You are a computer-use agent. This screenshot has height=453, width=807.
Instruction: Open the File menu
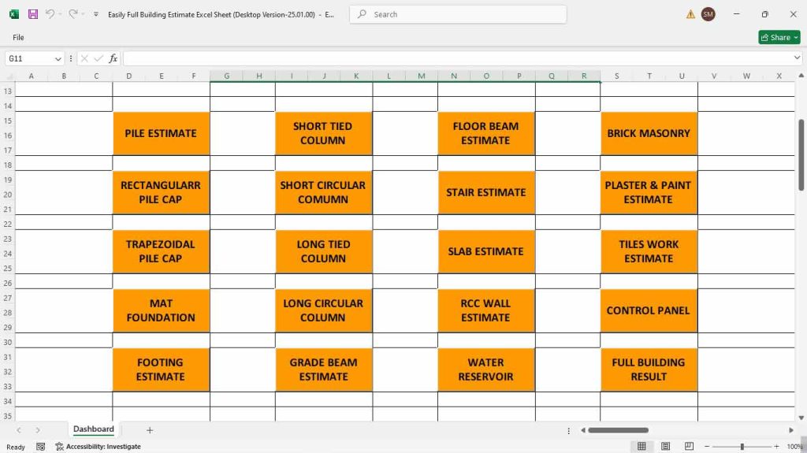pyautogui.click(x=18, y=37)
